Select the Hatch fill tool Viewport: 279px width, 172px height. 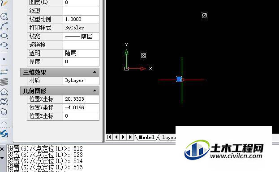click(x=4, y=102)
